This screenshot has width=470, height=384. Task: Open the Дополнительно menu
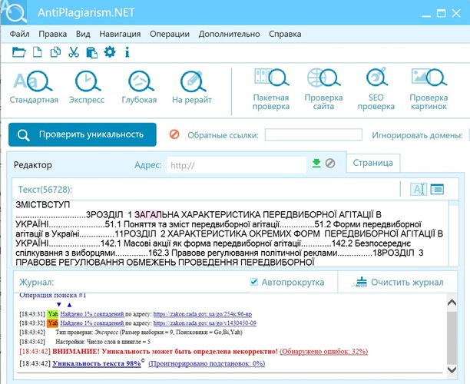point(229,34)
